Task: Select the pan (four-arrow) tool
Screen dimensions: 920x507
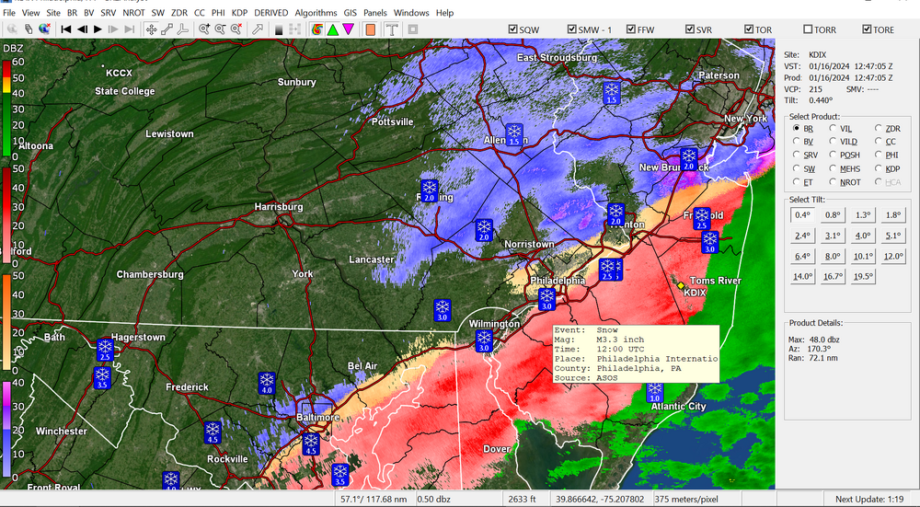Action: [x=152, y=29]
